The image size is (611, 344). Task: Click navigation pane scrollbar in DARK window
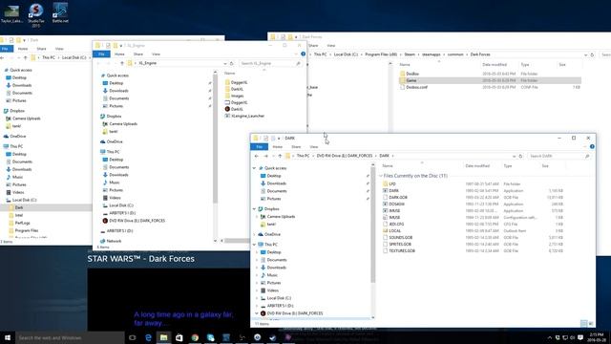(373, 225)
